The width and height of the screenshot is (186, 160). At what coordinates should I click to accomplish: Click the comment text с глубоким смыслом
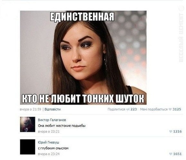(x=53, y=148)
